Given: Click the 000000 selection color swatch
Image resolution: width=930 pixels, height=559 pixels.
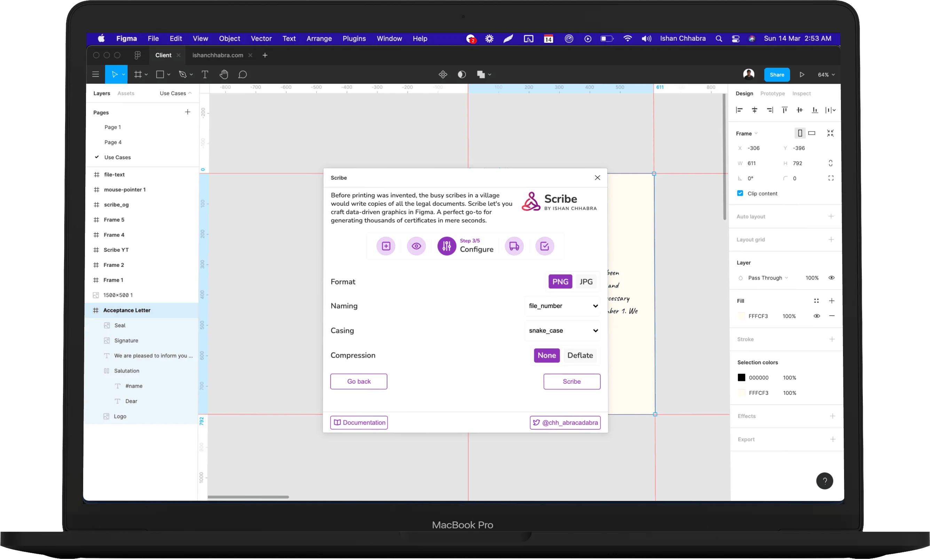Looking at the screenshot, I should click(741, 378).
